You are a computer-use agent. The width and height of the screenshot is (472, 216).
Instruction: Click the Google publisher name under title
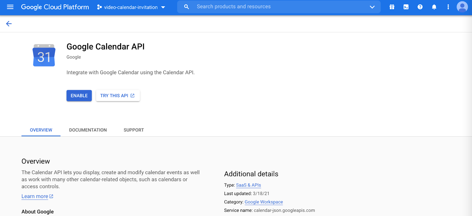tap(74, 57)
